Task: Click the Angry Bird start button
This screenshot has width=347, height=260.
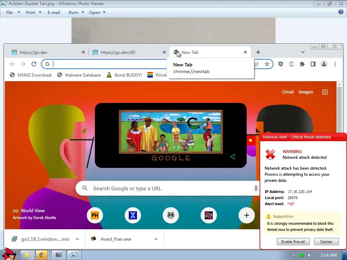Action: [9, 254]
